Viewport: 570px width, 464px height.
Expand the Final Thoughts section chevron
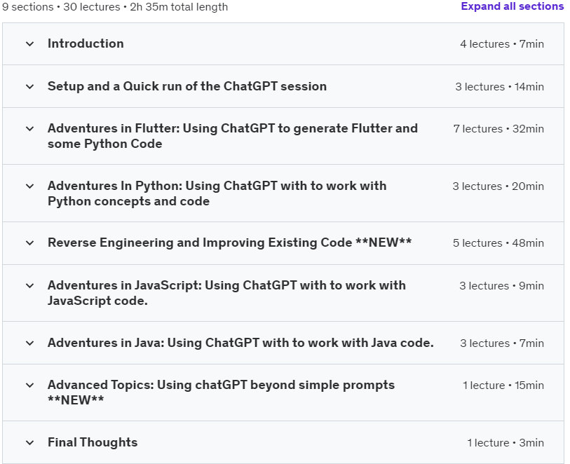(x=30, y=443)
